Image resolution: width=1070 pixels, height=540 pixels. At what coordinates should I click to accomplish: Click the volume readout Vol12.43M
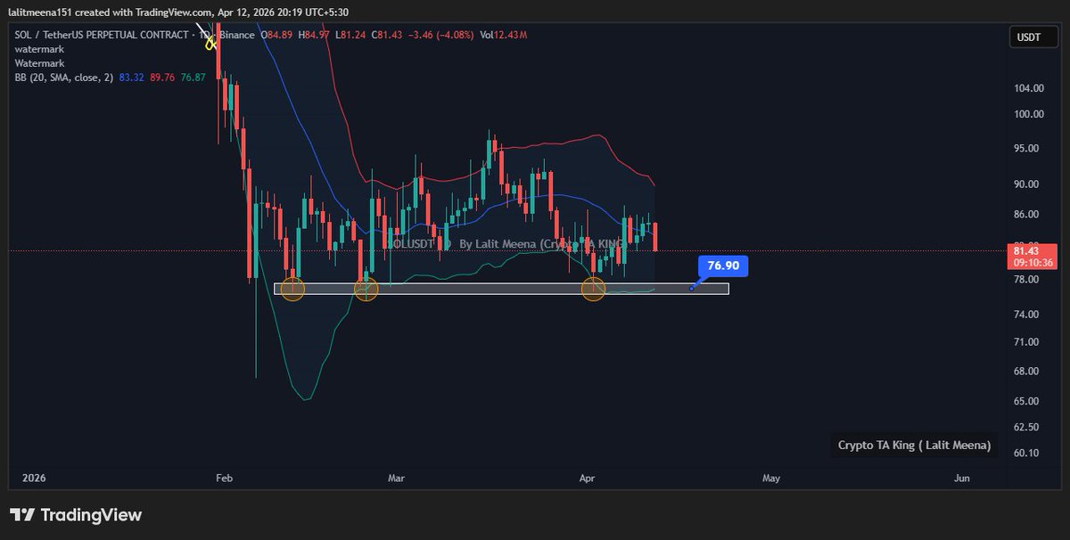[x=504, y=35]
